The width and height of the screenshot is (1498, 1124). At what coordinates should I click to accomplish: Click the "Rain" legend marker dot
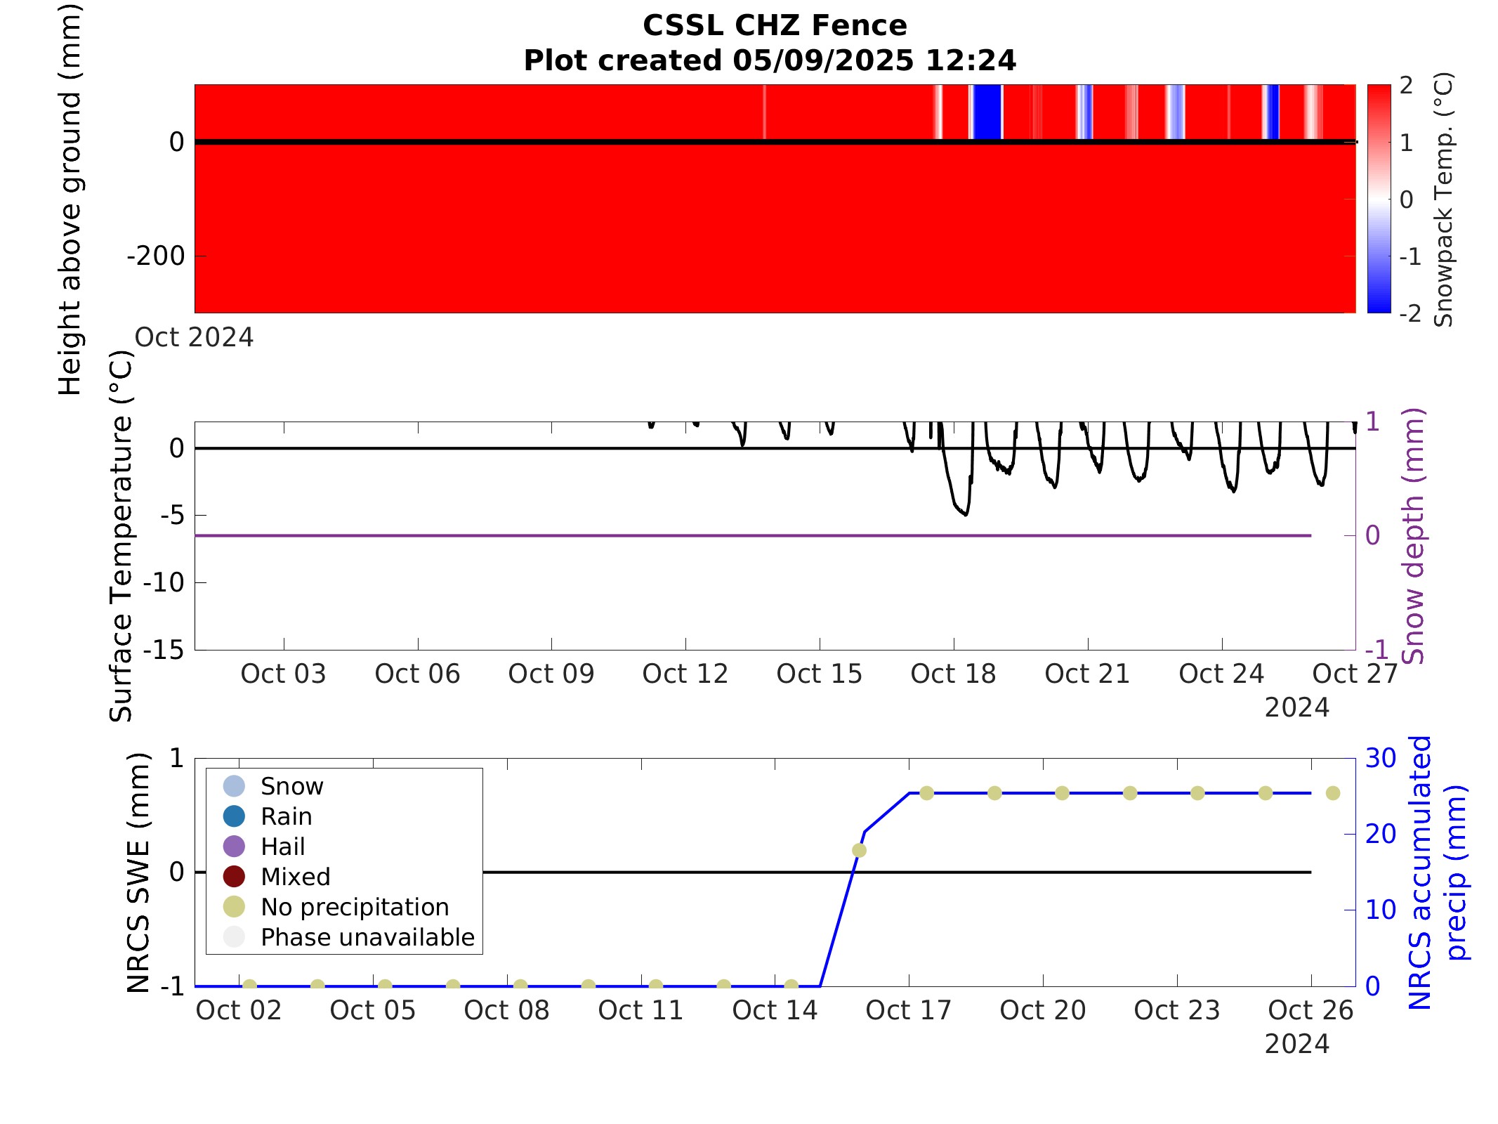pyautogui.click(x=234, y=816)
